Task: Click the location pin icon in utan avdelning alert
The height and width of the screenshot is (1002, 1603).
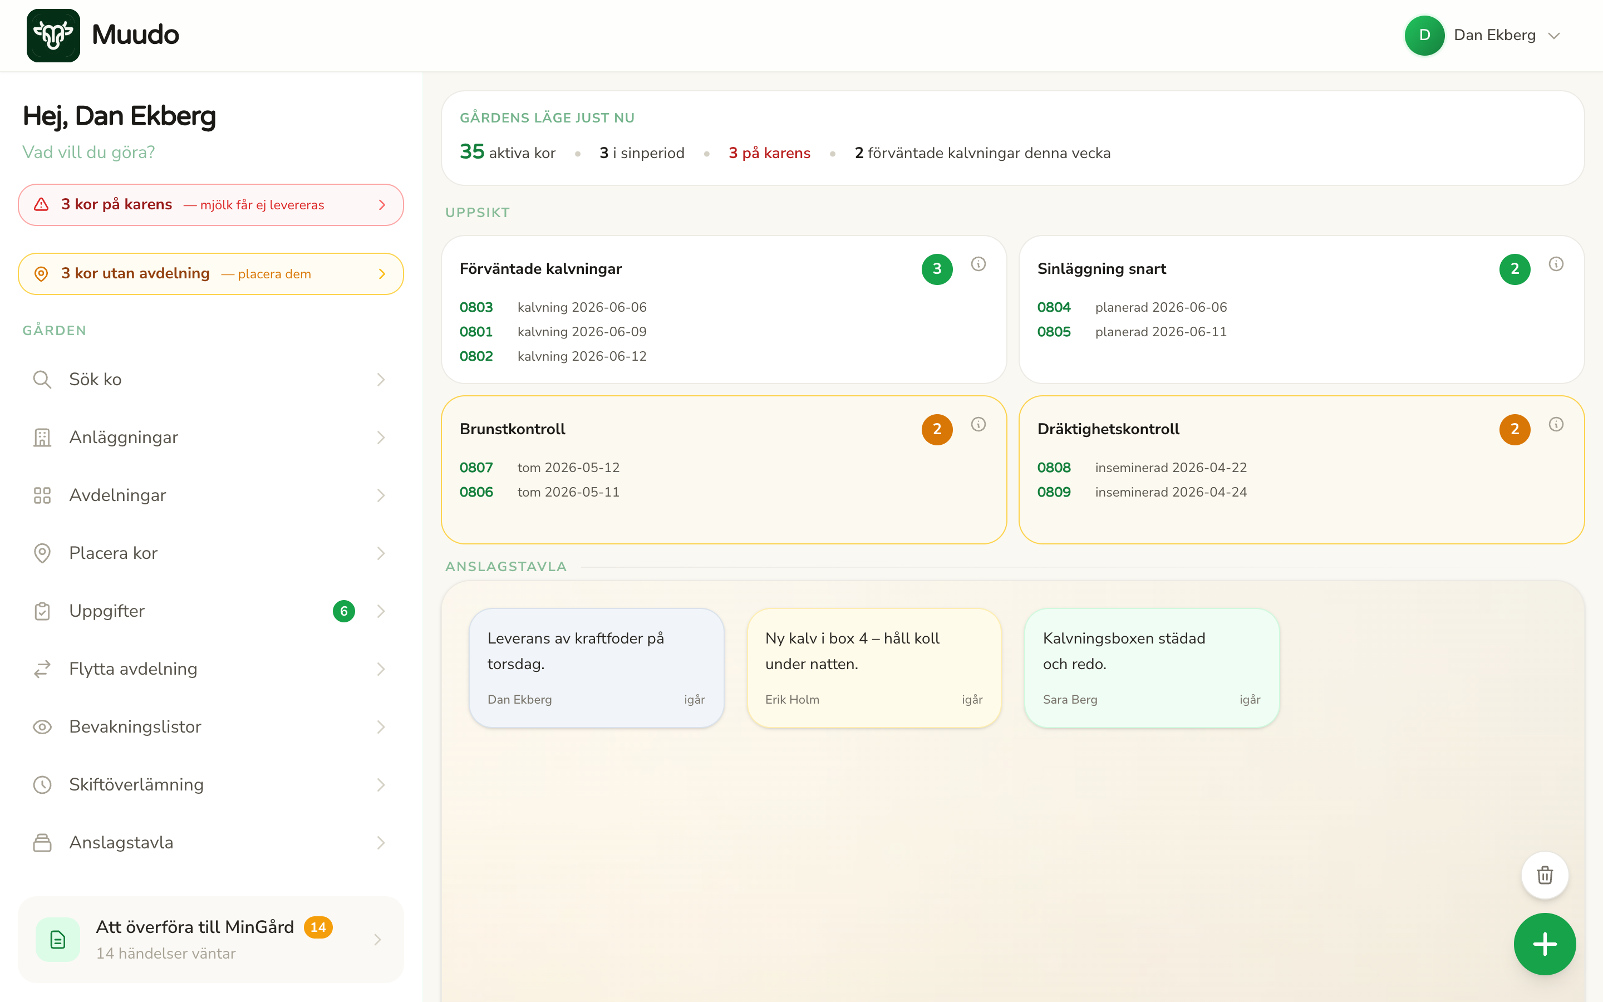Action: pyautogui.click(x=41, y=274)
